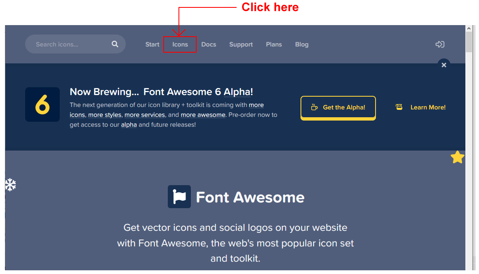479x274 pixels.
Task: Click the Learn More! link
Action: [428, 107]
